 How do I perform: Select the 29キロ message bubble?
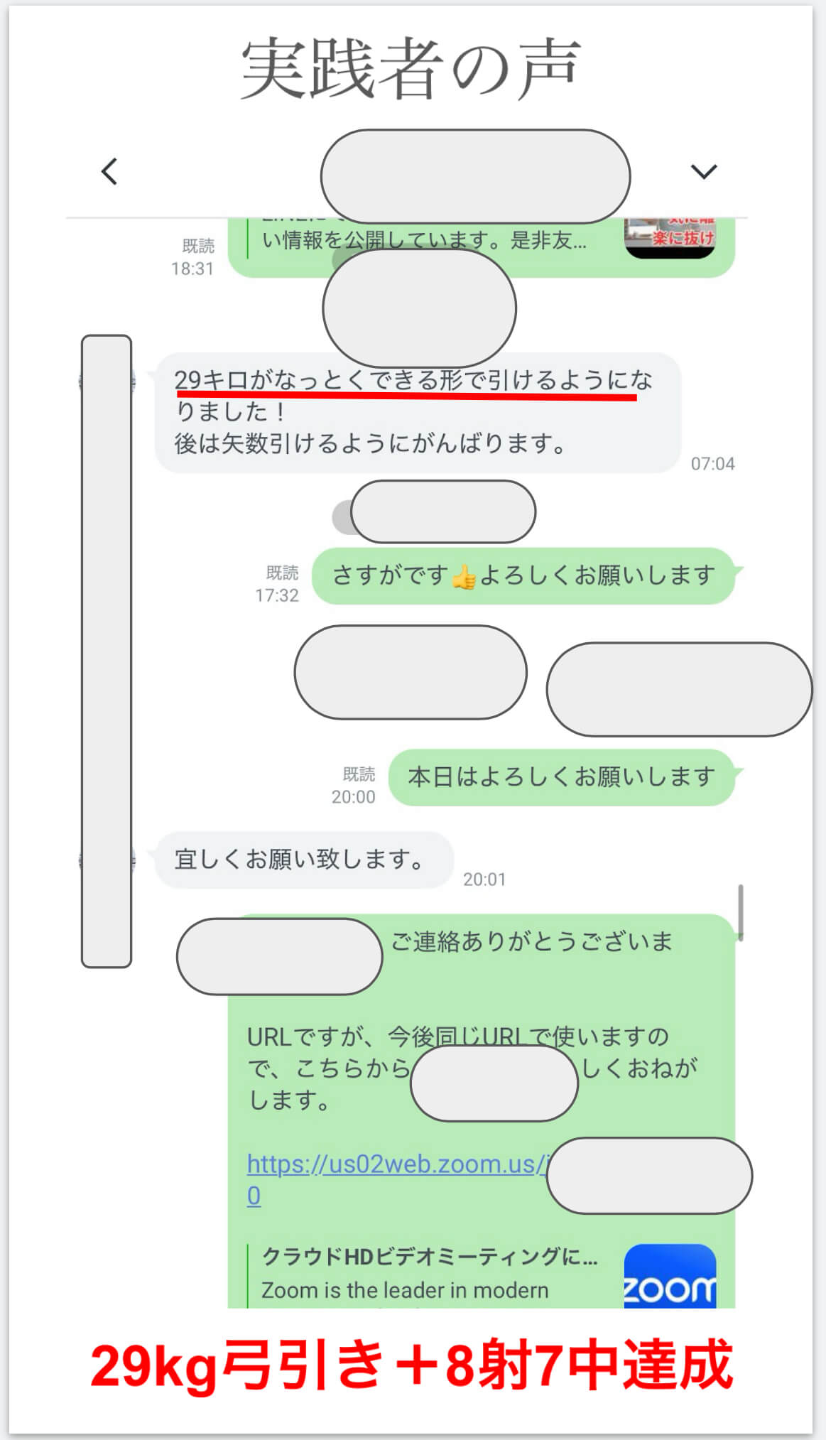click(x=418, y=413)
